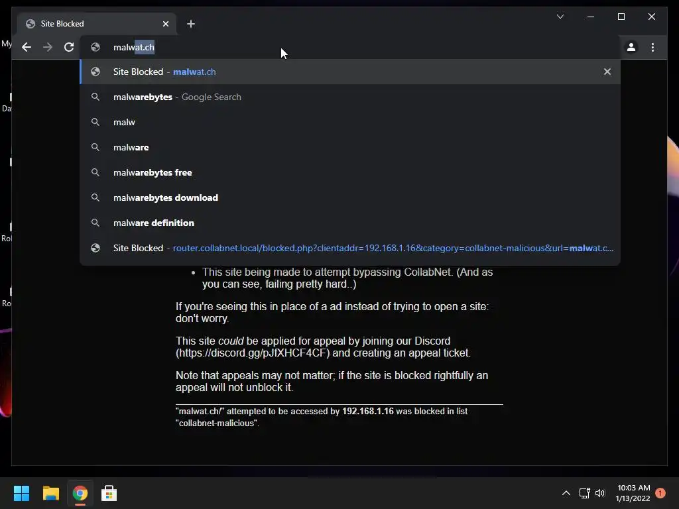Choose the "malwarebytes download" suggestion
The height and width of the screenshot is (509, 679).
click(350, 198)
